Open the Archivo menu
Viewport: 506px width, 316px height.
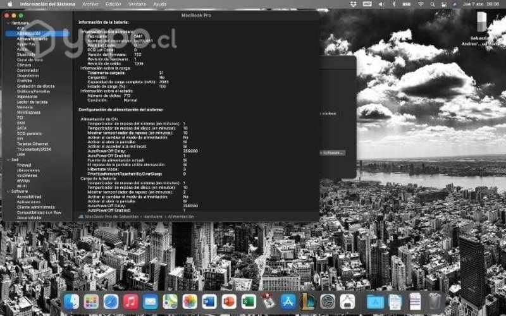(90, 4)
